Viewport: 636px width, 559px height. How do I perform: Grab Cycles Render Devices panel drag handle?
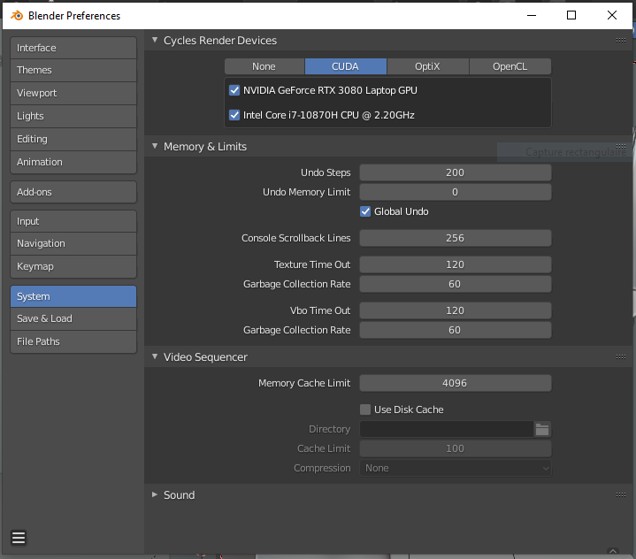coord(621,40)
